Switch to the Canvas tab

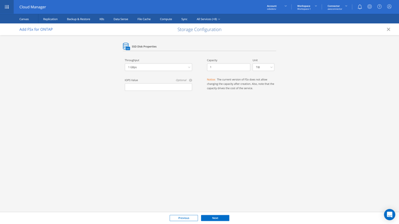pyautogui.click(x=24, y=19)
